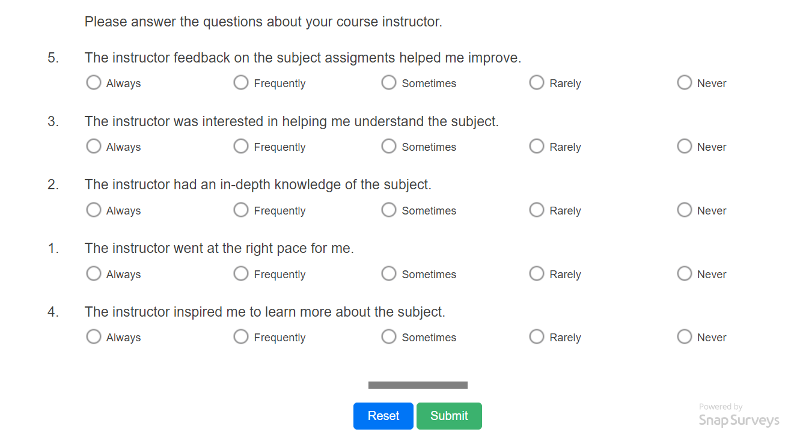
Task: Select "Always" for question 5 about instructor feedback
Action: [93, 82]
